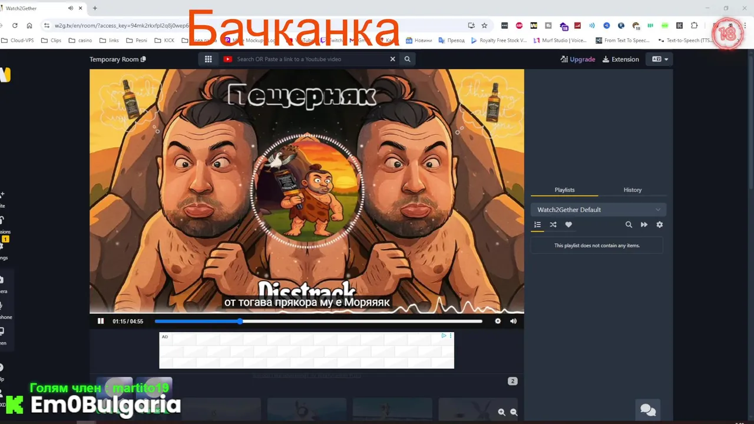Open the Clips bookmark folder

51,41
